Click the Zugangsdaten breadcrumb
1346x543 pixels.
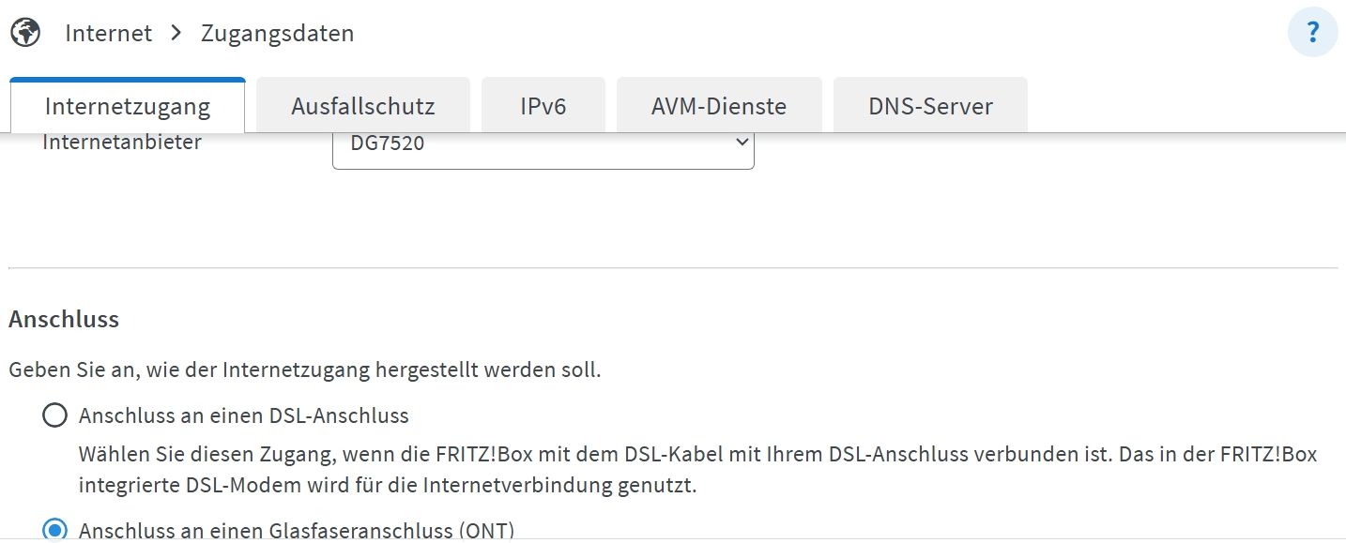tap(278, 33)
